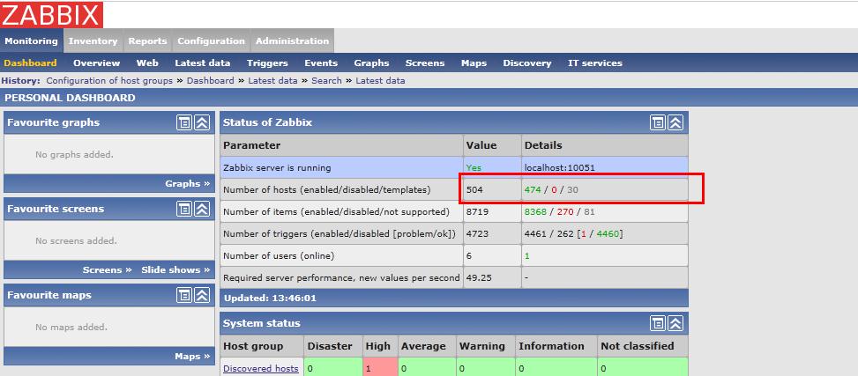Open the Overview submenu item

coord(96,63)
